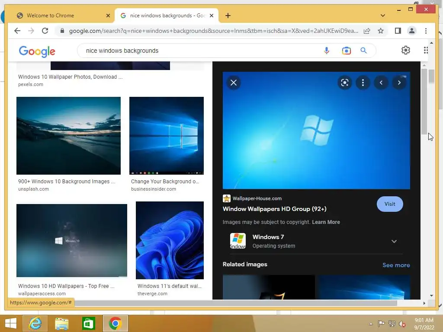This screenshot has width=443, height=332.
Task: Click the preview panel scrollbar thumb
Action: (424, 102)
